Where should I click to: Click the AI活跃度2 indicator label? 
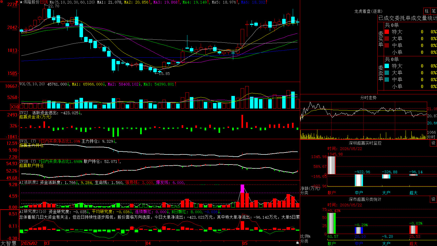(29, 182)
